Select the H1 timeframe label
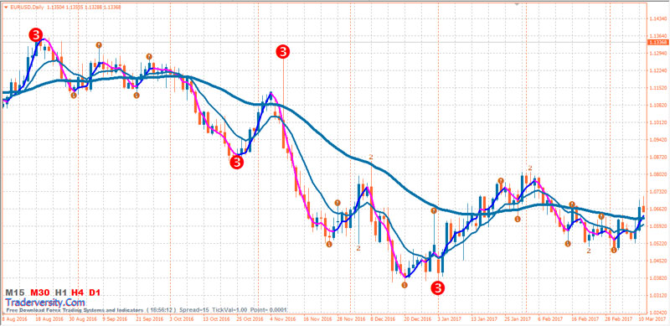Image resolution: width=670 pixels, height=326 pixels. point(61,292)
